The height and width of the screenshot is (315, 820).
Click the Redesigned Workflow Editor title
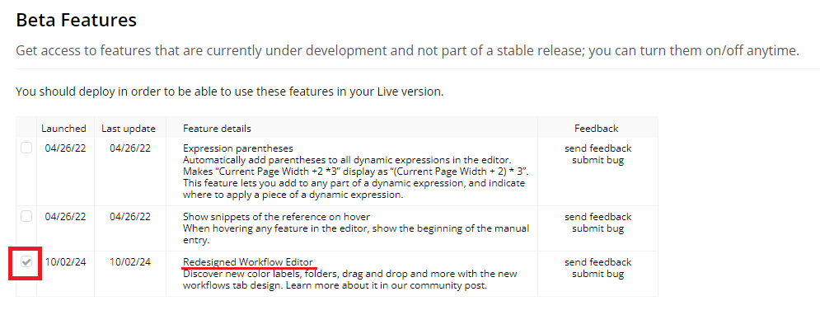coord(248,262)
